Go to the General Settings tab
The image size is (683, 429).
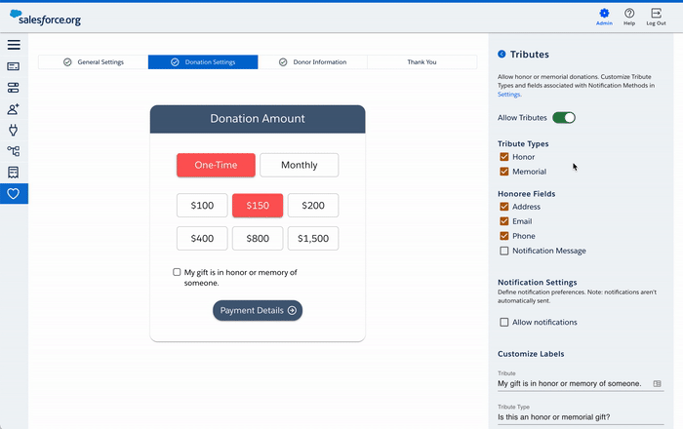94,62
